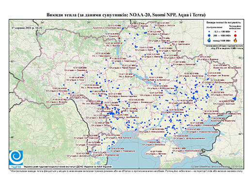Click the large blue heat marker near the eastern border
Image resolution: width=252 pixels, height=178 pixels.
point(235,99)
